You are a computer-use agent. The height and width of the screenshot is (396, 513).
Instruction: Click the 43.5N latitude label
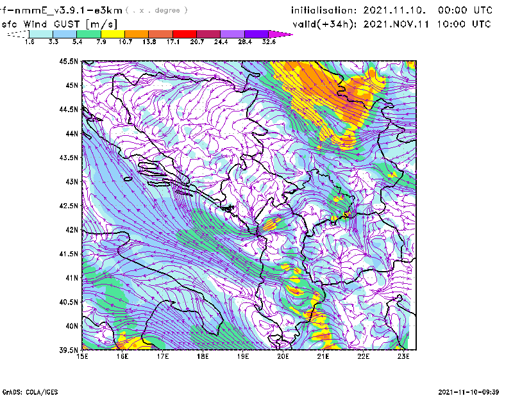pos(69,157)
